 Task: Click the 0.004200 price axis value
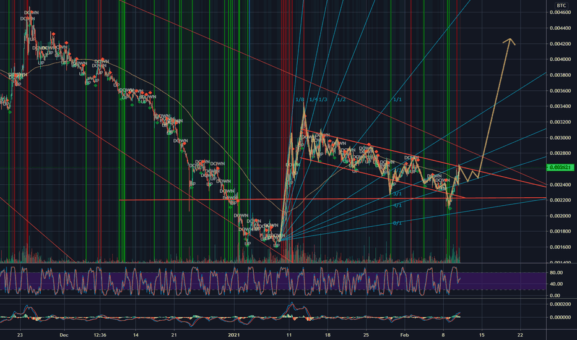(x=560, y=44)
